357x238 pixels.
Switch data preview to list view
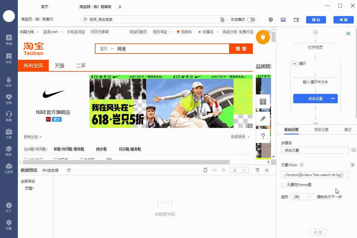click(x=235, y=170)
